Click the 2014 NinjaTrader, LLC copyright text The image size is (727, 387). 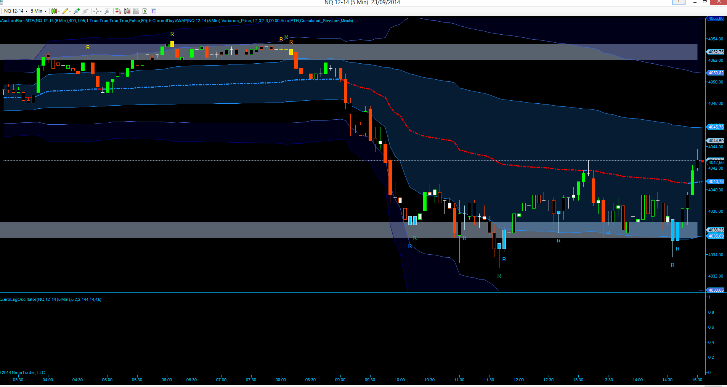click(x=23, y=373)
